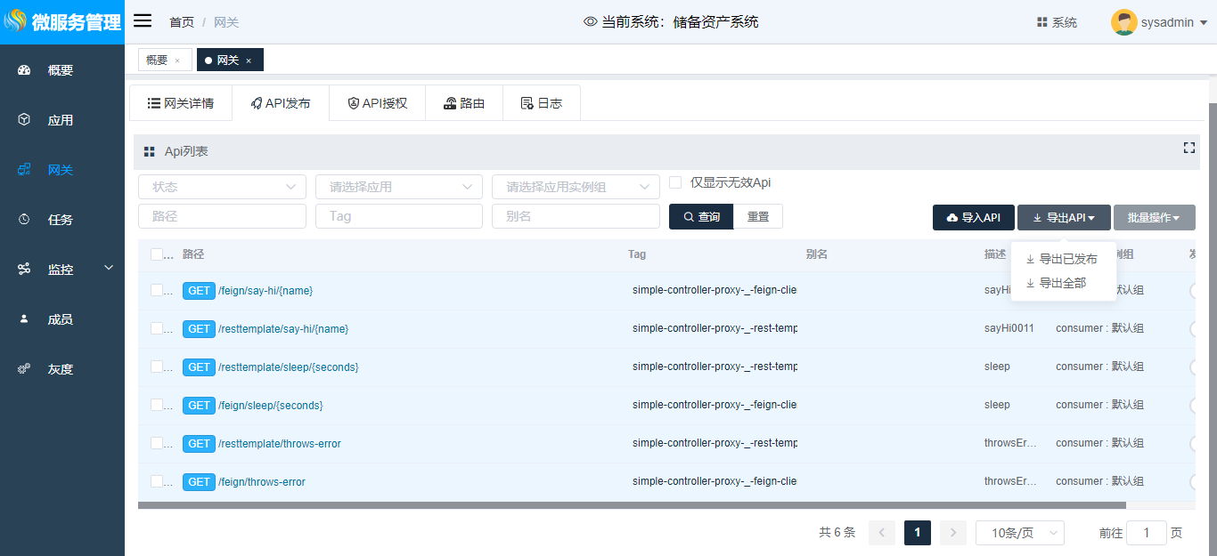
Task: Open 任务 clock icon in sidebar
Action: [24, 220]
